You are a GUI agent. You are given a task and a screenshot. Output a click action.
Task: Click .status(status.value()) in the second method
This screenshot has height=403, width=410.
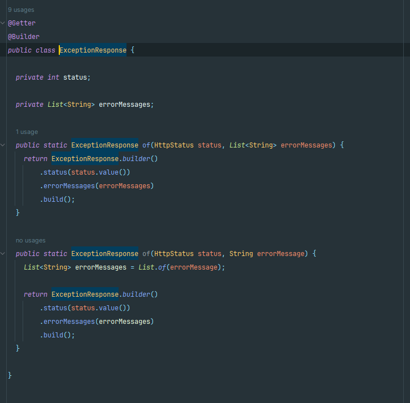coord(85,308)
